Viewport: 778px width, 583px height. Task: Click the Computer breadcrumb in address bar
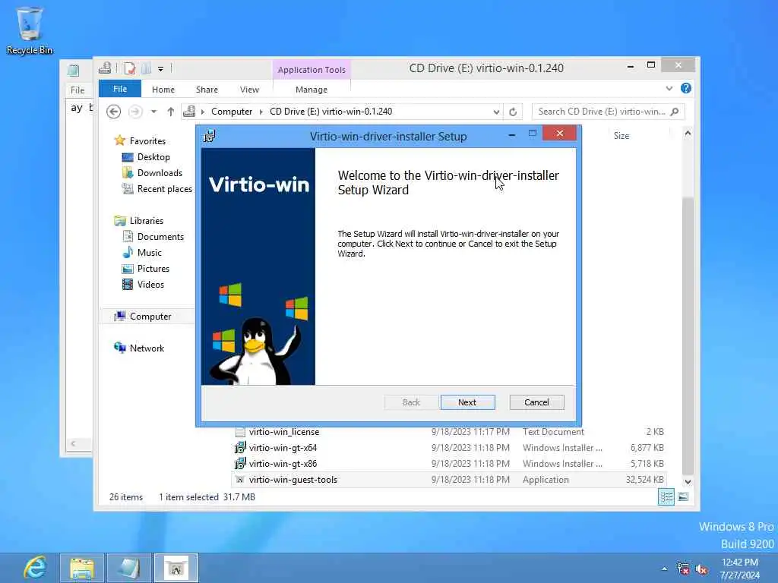232,112
